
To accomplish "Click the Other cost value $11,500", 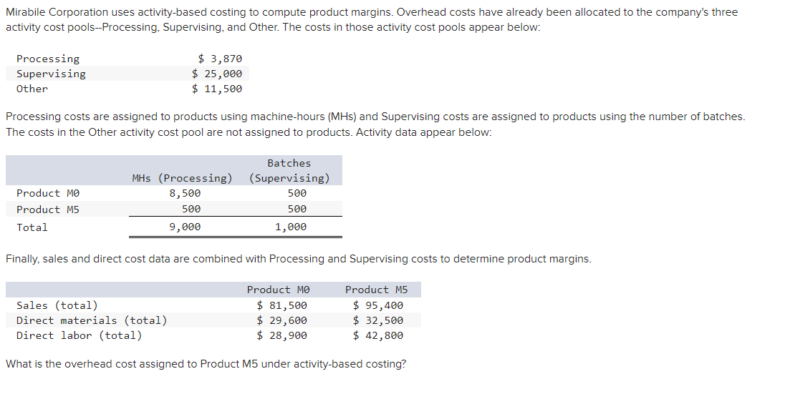I will point(217,89).
